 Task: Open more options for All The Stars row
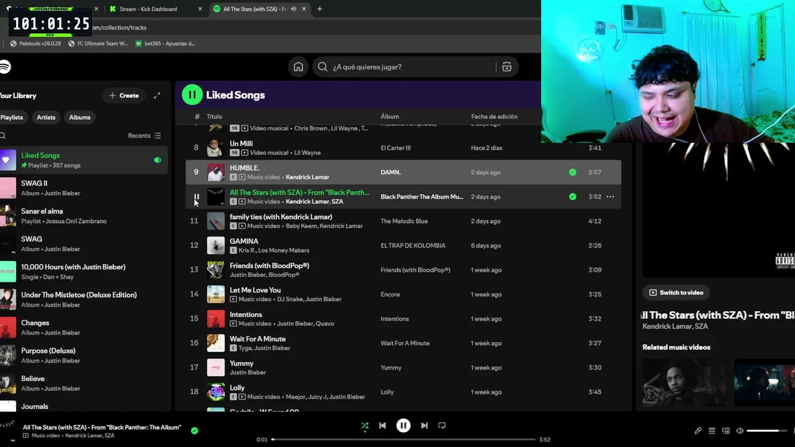610,197
